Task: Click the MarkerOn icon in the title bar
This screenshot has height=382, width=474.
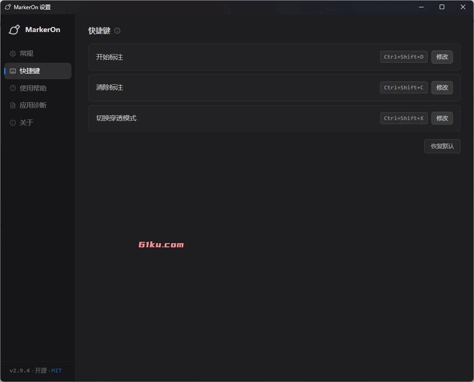Action: click(x=8, y=7)
